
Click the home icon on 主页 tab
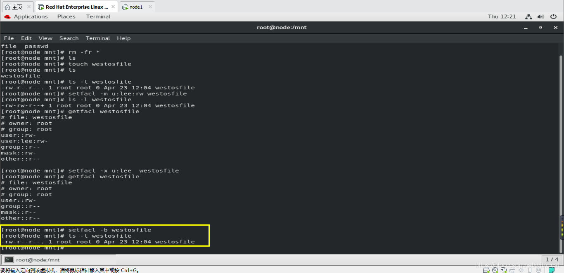(7, 7)
